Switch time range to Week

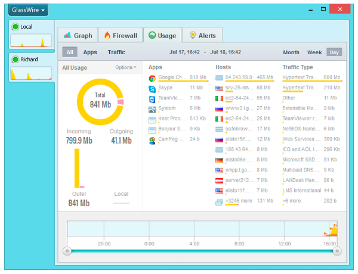(314, 52)
